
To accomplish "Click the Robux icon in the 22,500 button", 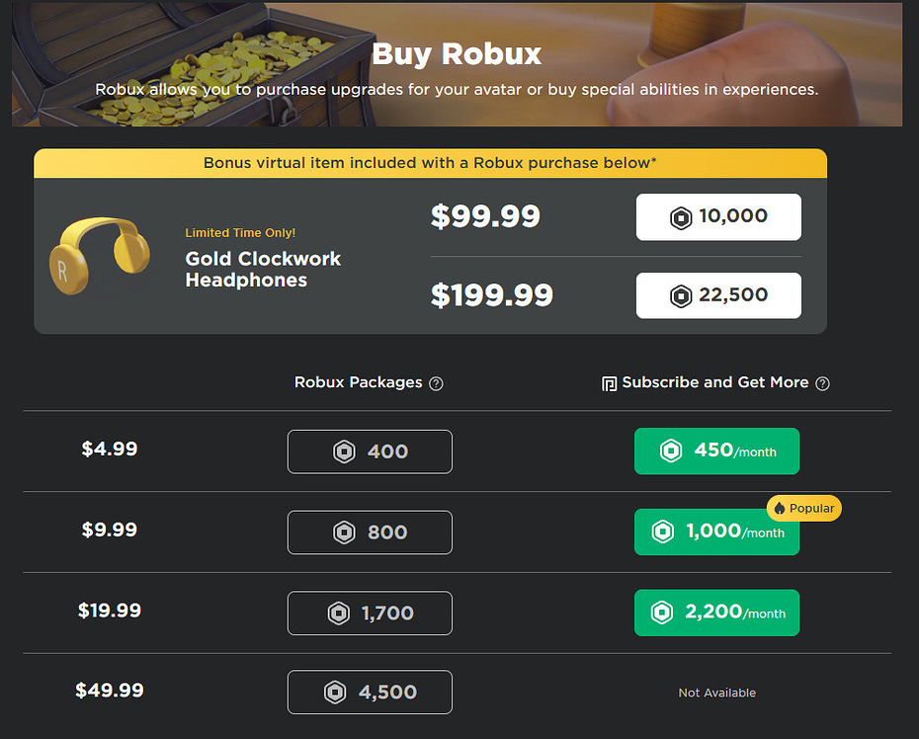I will [x=681, y=296].
